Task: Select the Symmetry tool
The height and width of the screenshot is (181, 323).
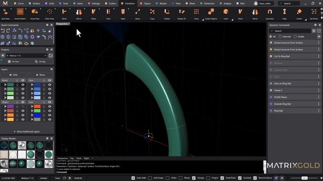Action: pyautogui.click(x=270, y=14)
